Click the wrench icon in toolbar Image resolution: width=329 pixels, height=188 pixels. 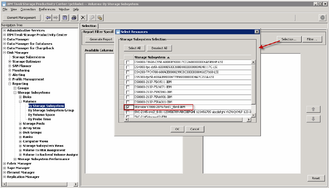(x=92, y=18)
